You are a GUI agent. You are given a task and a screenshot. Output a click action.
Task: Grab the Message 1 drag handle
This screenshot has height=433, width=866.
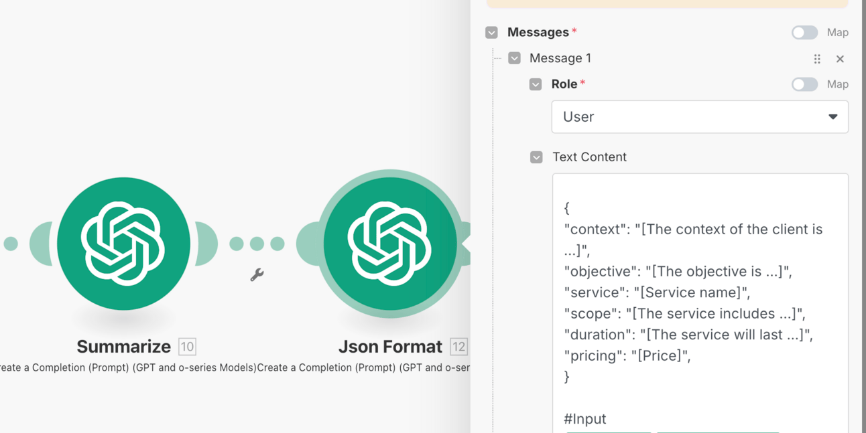817,59
